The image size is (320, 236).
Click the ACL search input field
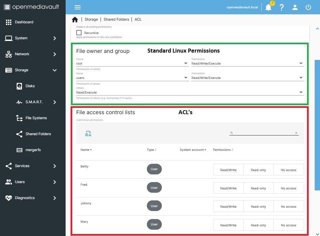(x=263, y=133)
